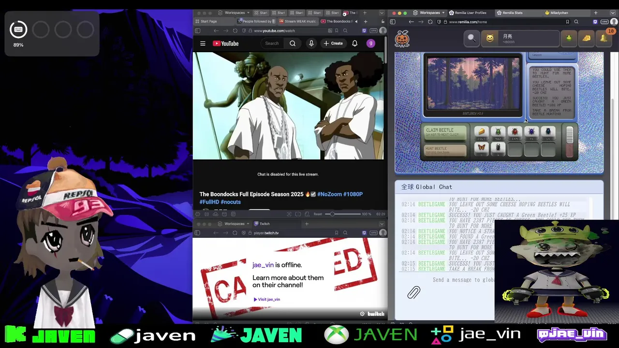Start YouTube voice search with microphone
Viewport: 619px width, 348px height.
click(311, 43)
